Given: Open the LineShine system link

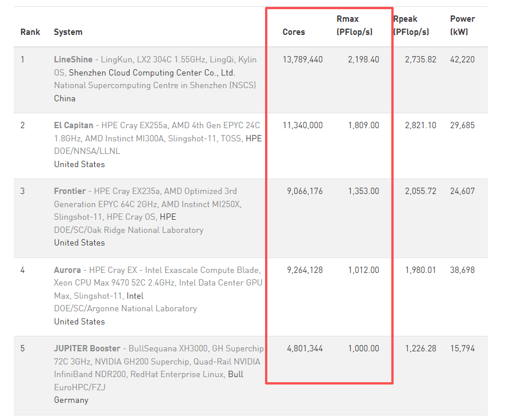Looking at the screenshot, I should click(x=73, y=60).
